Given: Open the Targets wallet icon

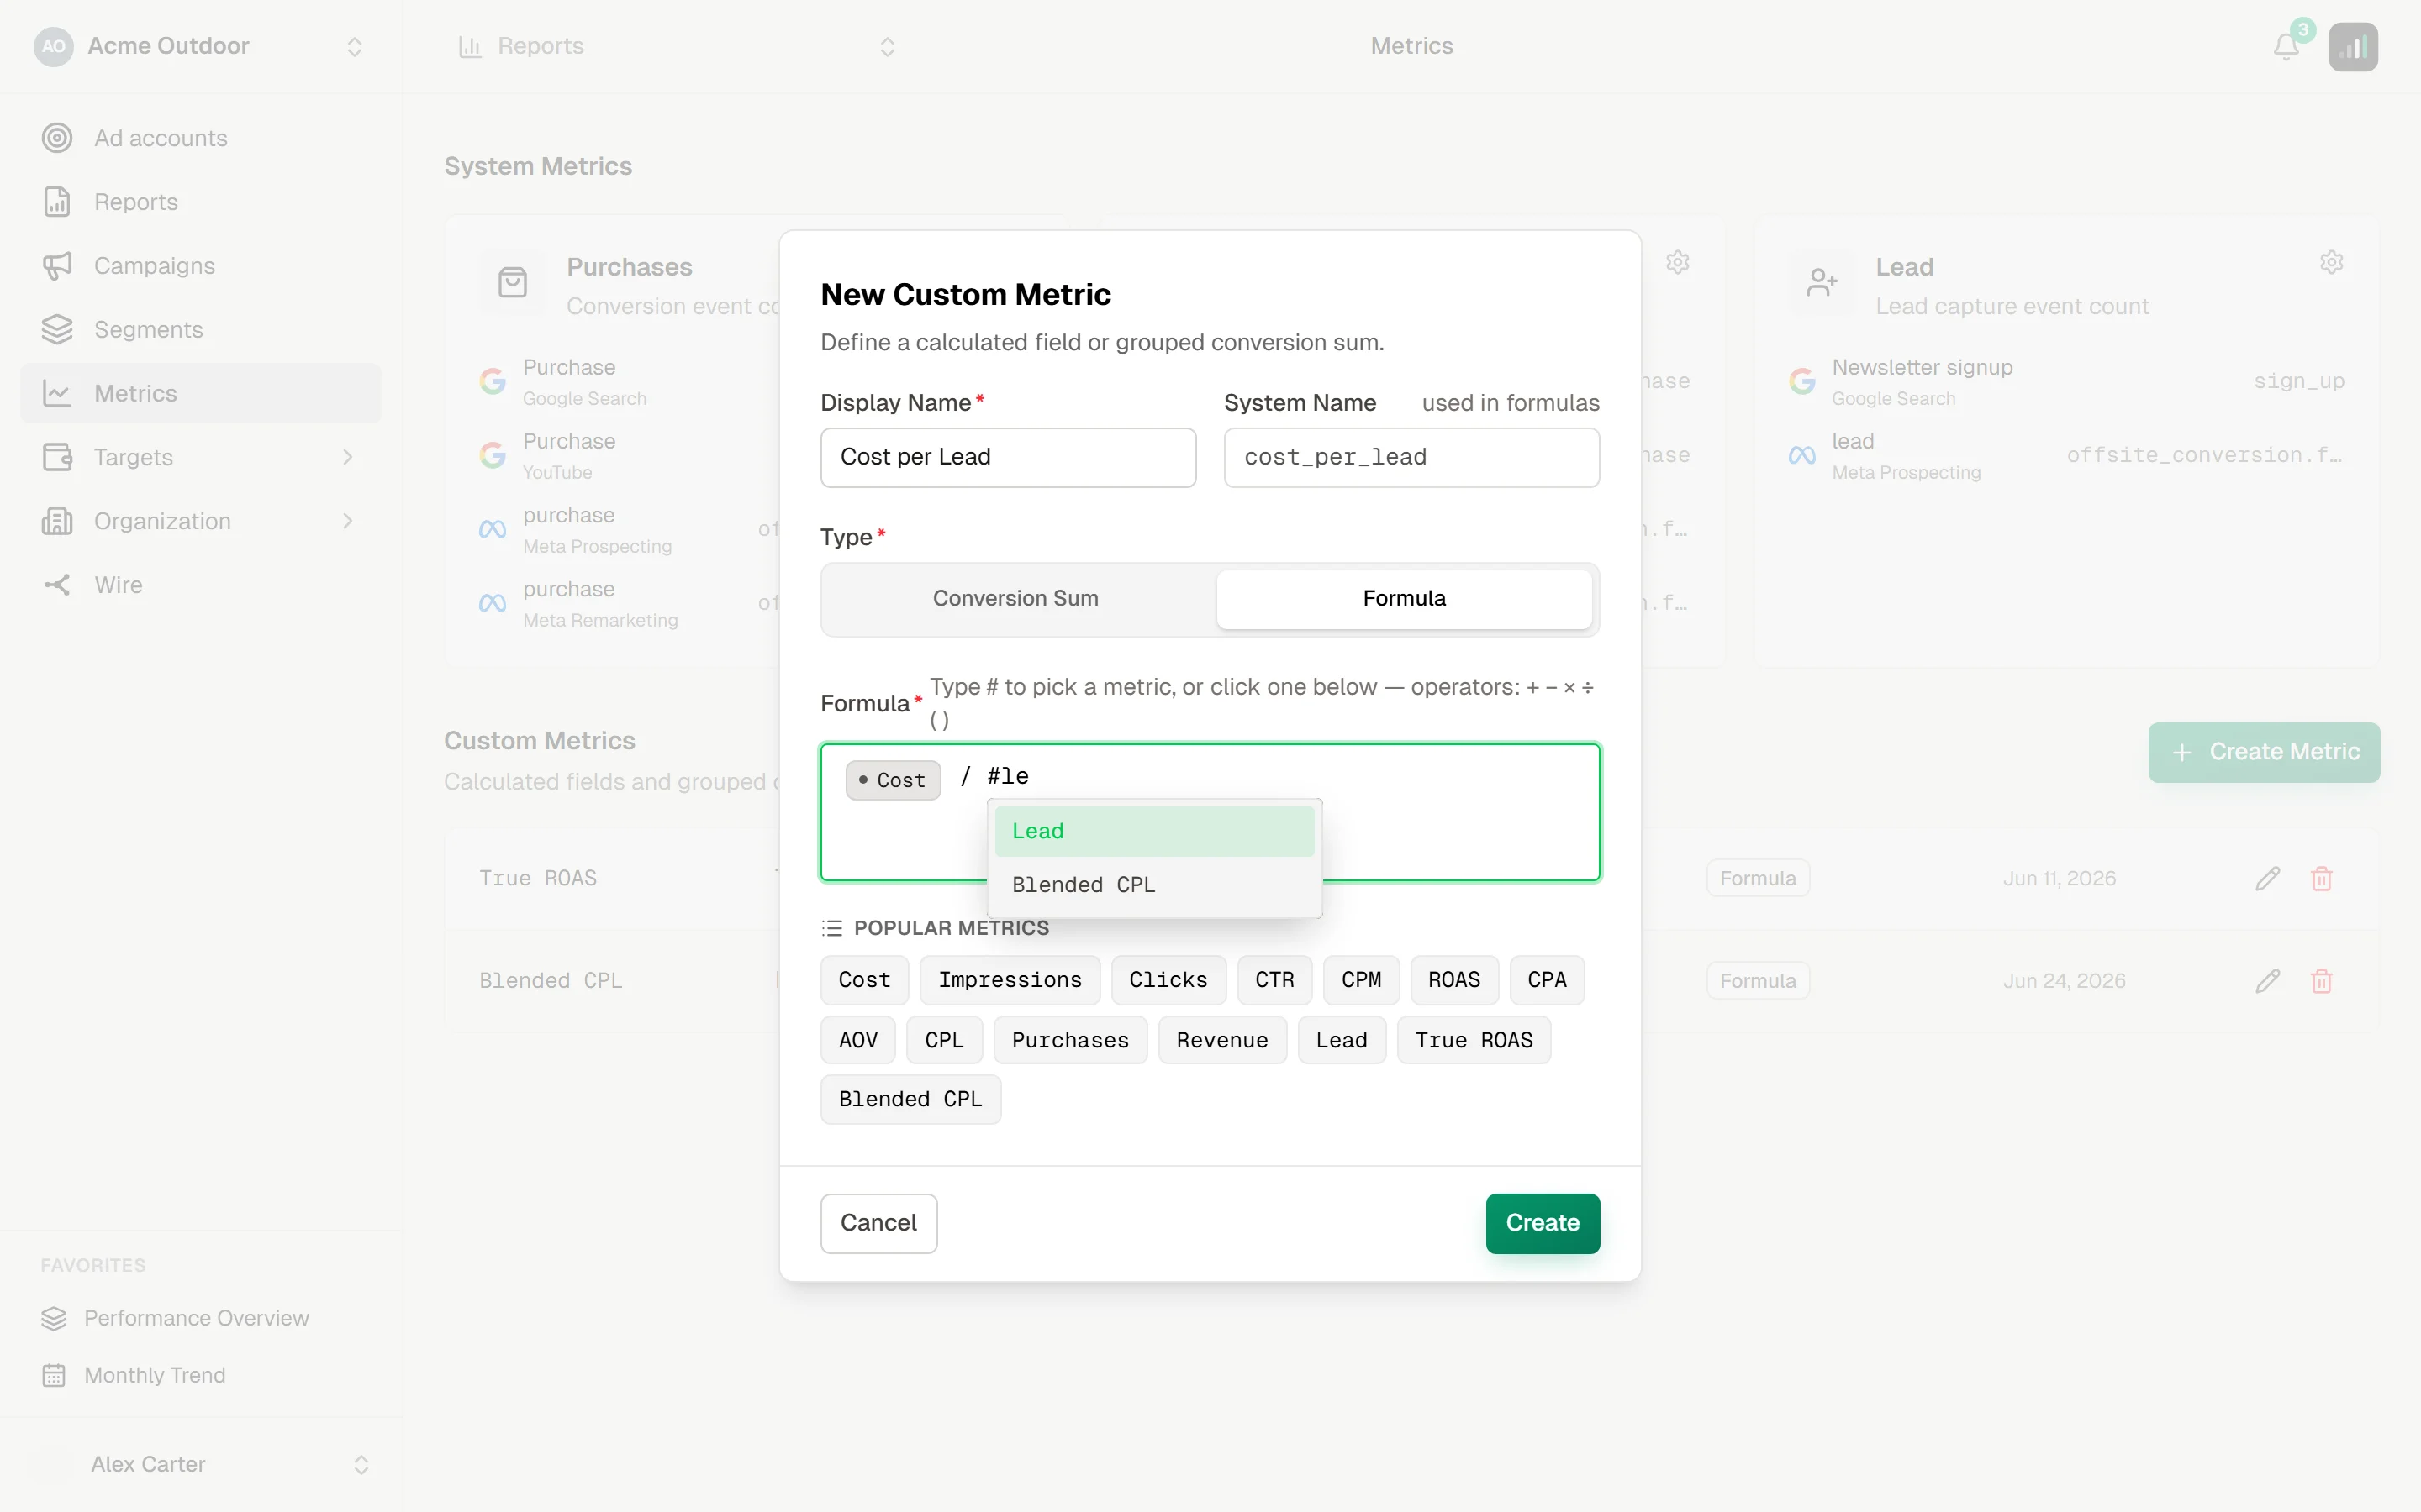Looking at the screenshot, I should coord(57,457).
